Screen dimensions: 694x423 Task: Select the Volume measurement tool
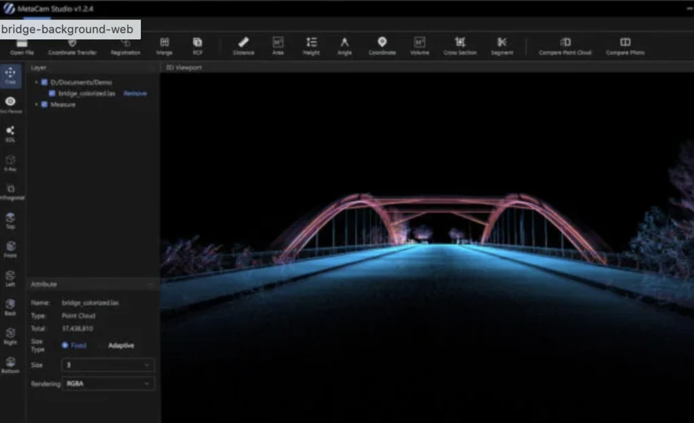tap(420, 46)
